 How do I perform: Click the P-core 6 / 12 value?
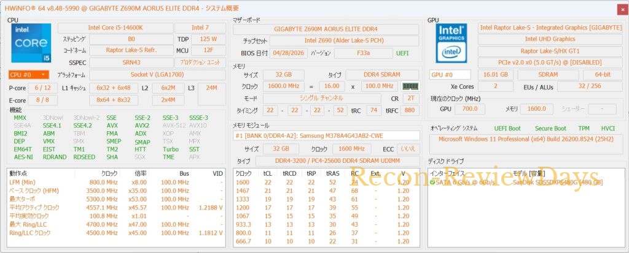[43, 88]
